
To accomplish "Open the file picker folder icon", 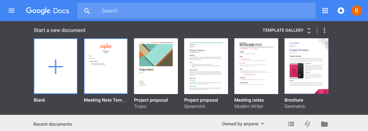I will (x=324, y=124).
